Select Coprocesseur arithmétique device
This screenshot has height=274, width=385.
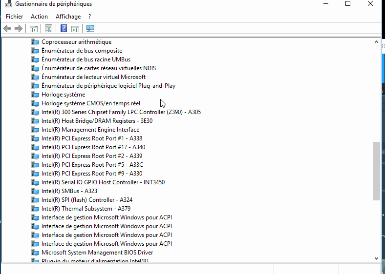pos(76,42)
